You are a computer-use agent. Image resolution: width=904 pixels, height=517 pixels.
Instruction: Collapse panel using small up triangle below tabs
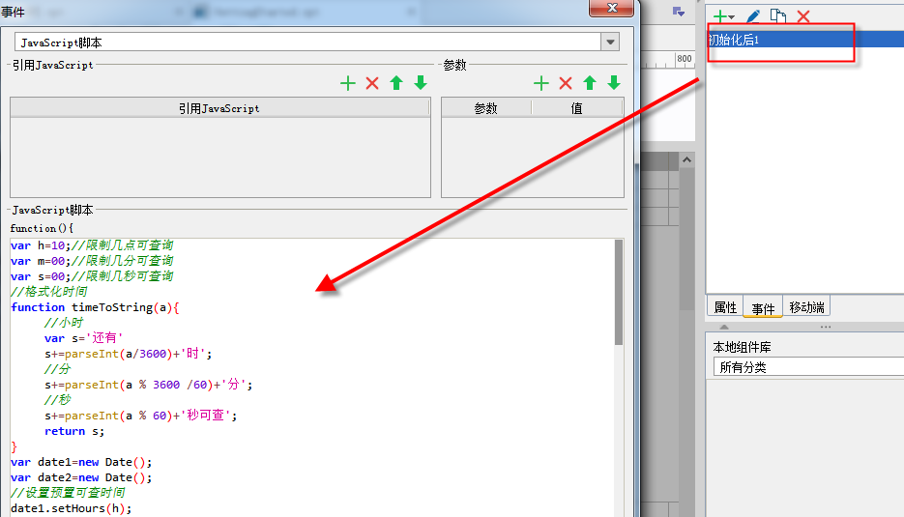(724, 327)
